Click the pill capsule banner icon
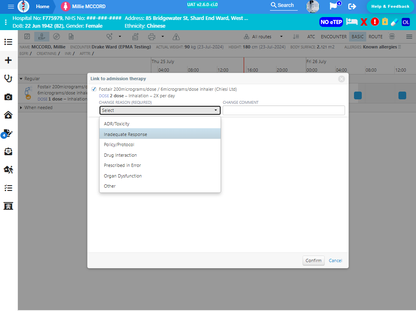 394,22
